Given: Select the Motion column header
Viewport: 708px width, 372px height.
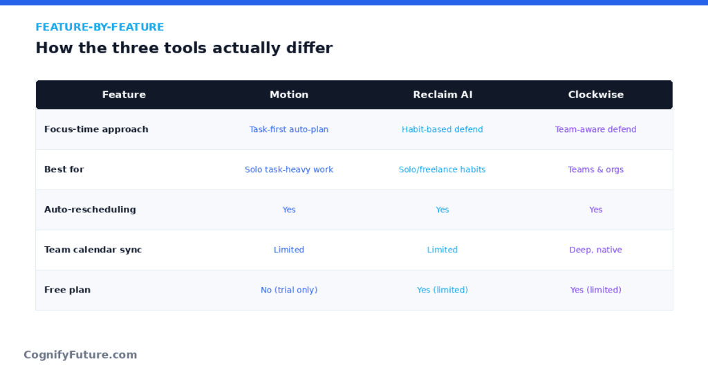Looking at the screenshot, I should tap(289, 95).
